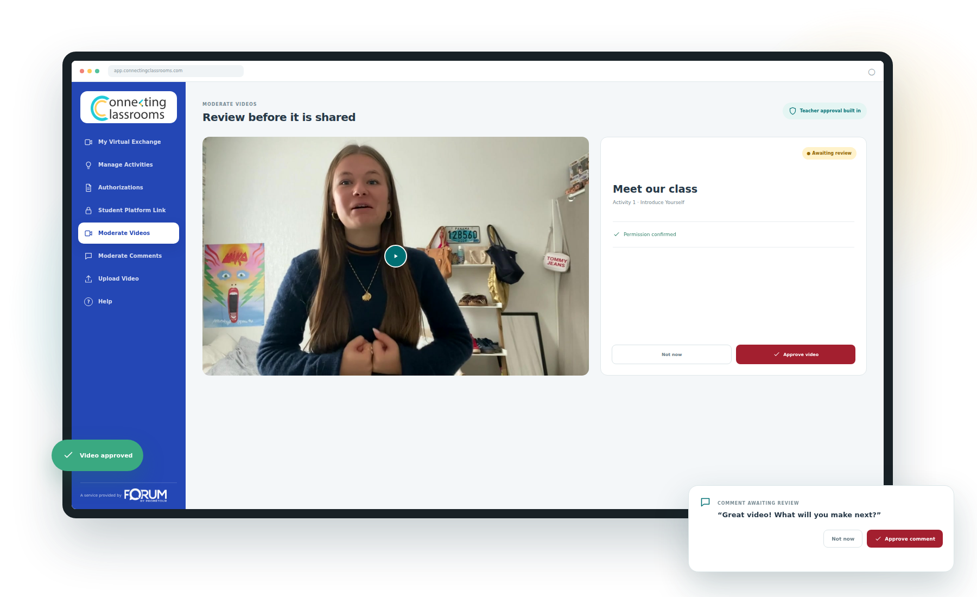Click the Review before it is shared heading
The width and height of the screenshot is (977, 597).
tap(279, 117)
